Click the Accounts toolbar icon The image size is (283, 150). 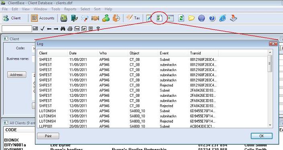(x=43, y=18)
